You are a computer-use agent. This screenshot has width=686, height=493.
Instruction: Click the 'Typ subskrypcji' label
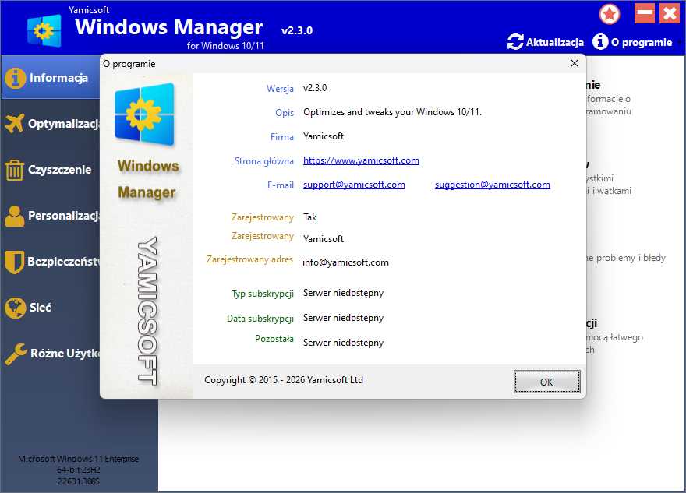click(263, 294)
